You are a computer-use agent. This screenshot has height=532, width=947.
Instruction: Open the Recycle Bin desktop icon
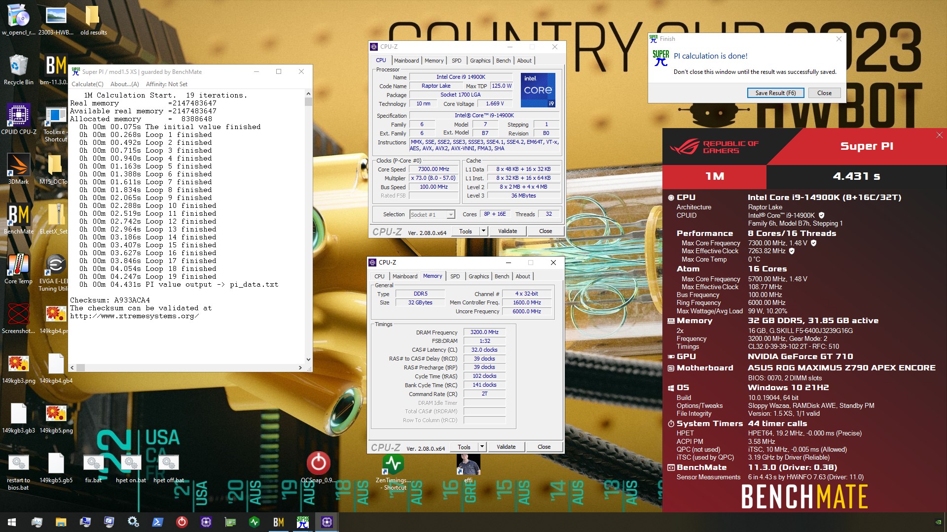(18, 69)
